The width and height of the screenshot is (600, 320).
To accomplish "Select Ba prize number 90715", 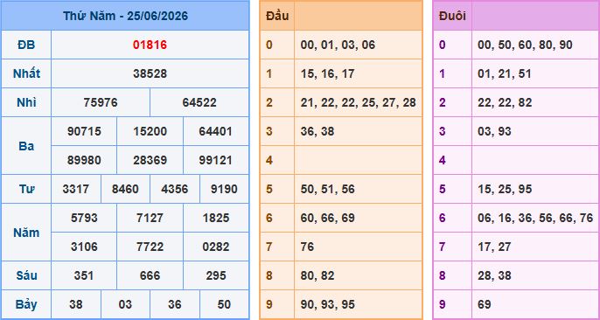I will tap(84, 131).
